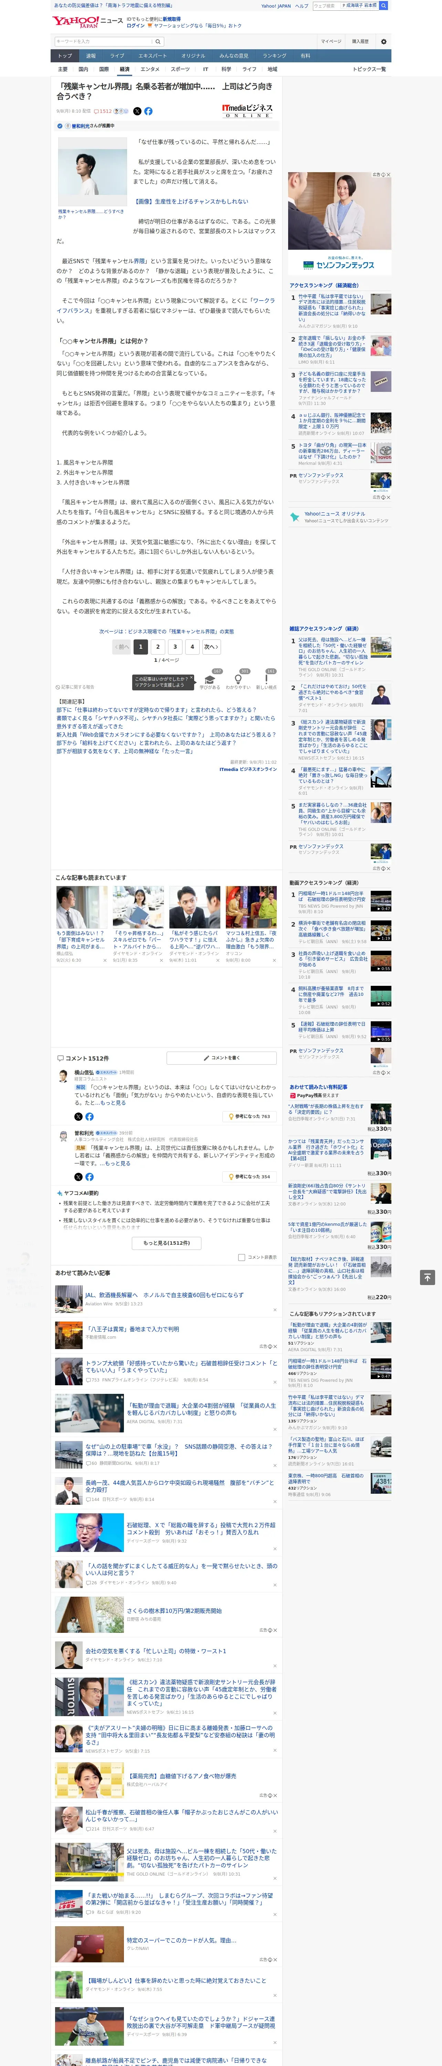The image size is (442, 2066).
Task: Click 記事に関する報告 report icon link
Action: (75, 687)
